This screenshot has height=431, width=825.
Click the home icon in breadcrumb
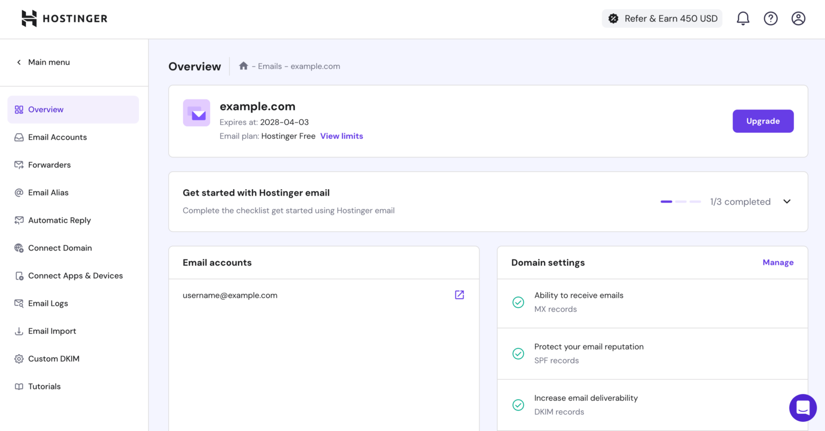[243, 66]
